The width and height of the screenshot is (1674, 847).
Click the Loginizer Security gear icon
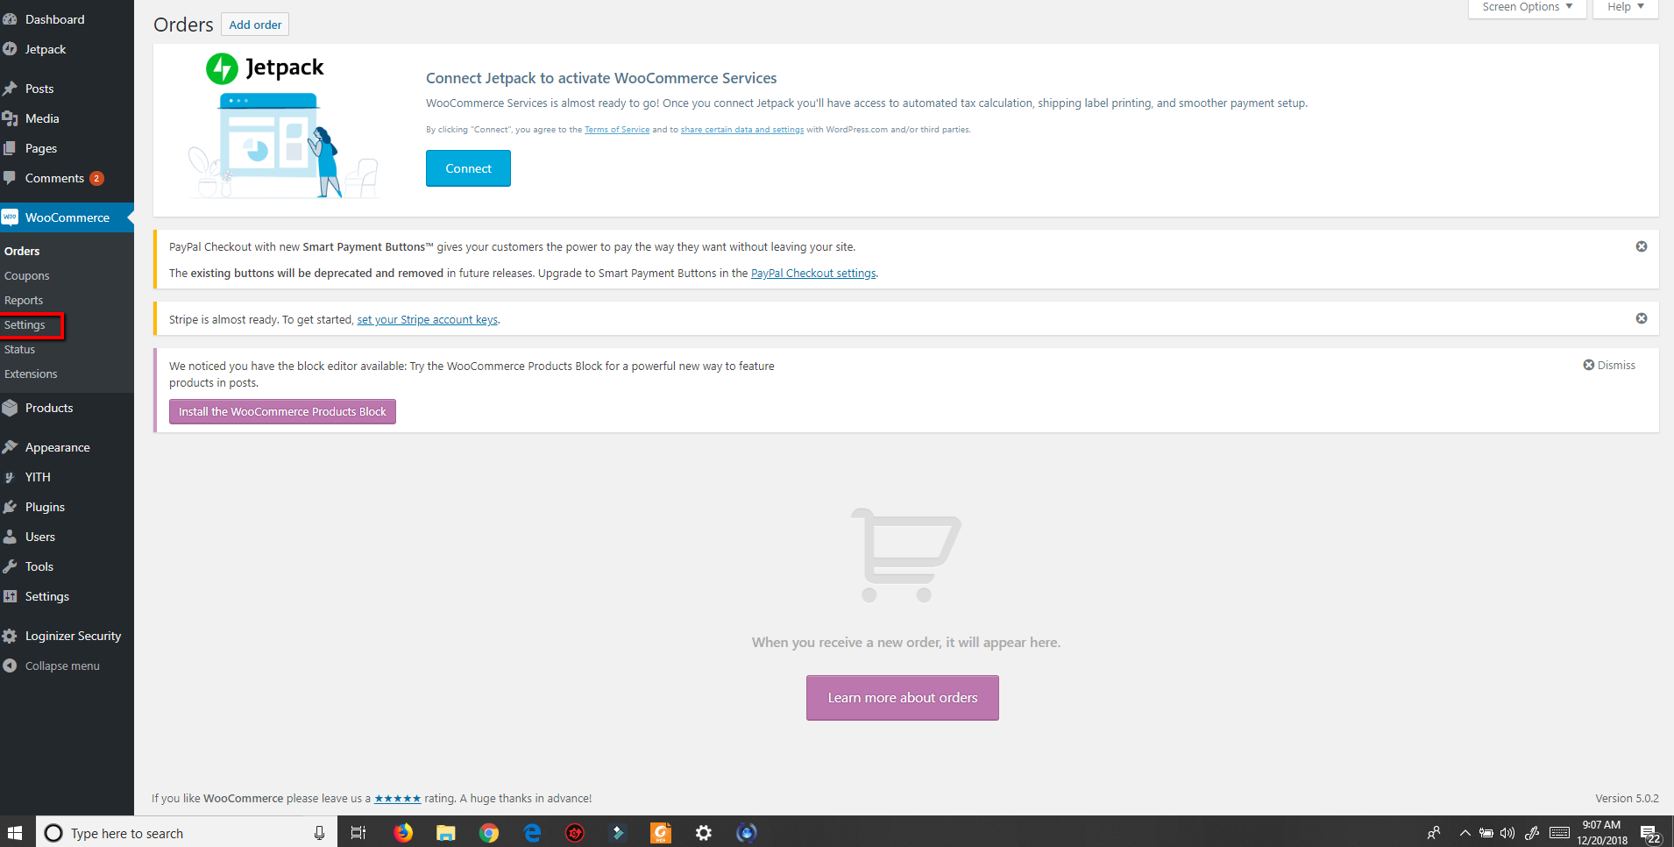10,636
